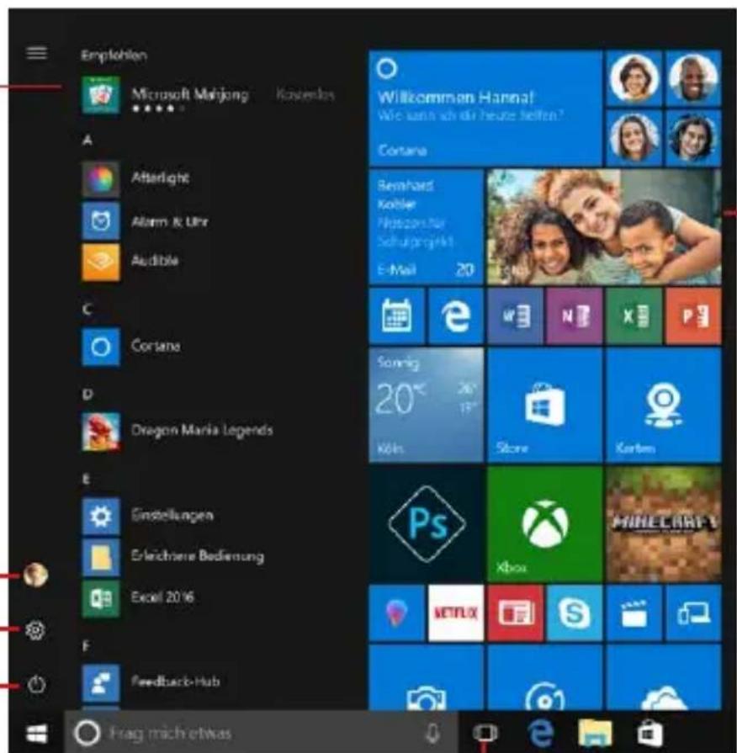Open the OneNote tile
737x753 pixels.
(x=574, y=316)
